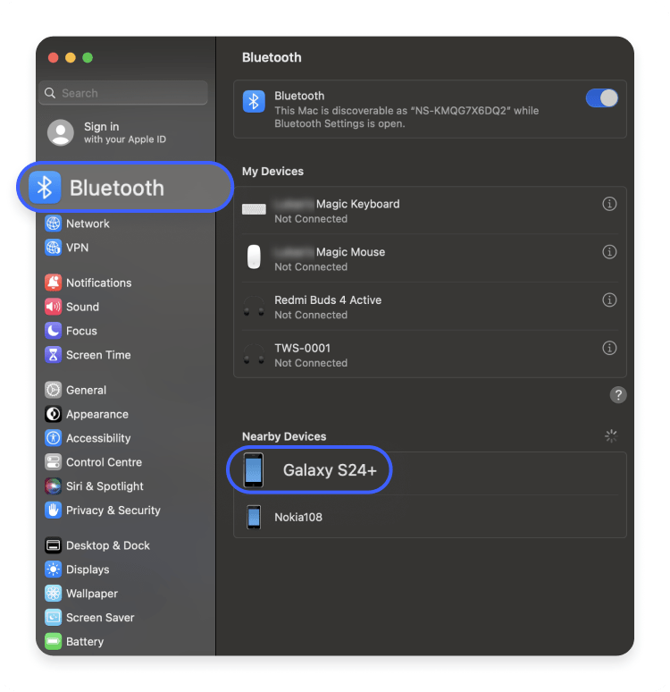Click the Screen Saver icon
Image resolution: width=670 pixels, height=692 pixels.
53,618
